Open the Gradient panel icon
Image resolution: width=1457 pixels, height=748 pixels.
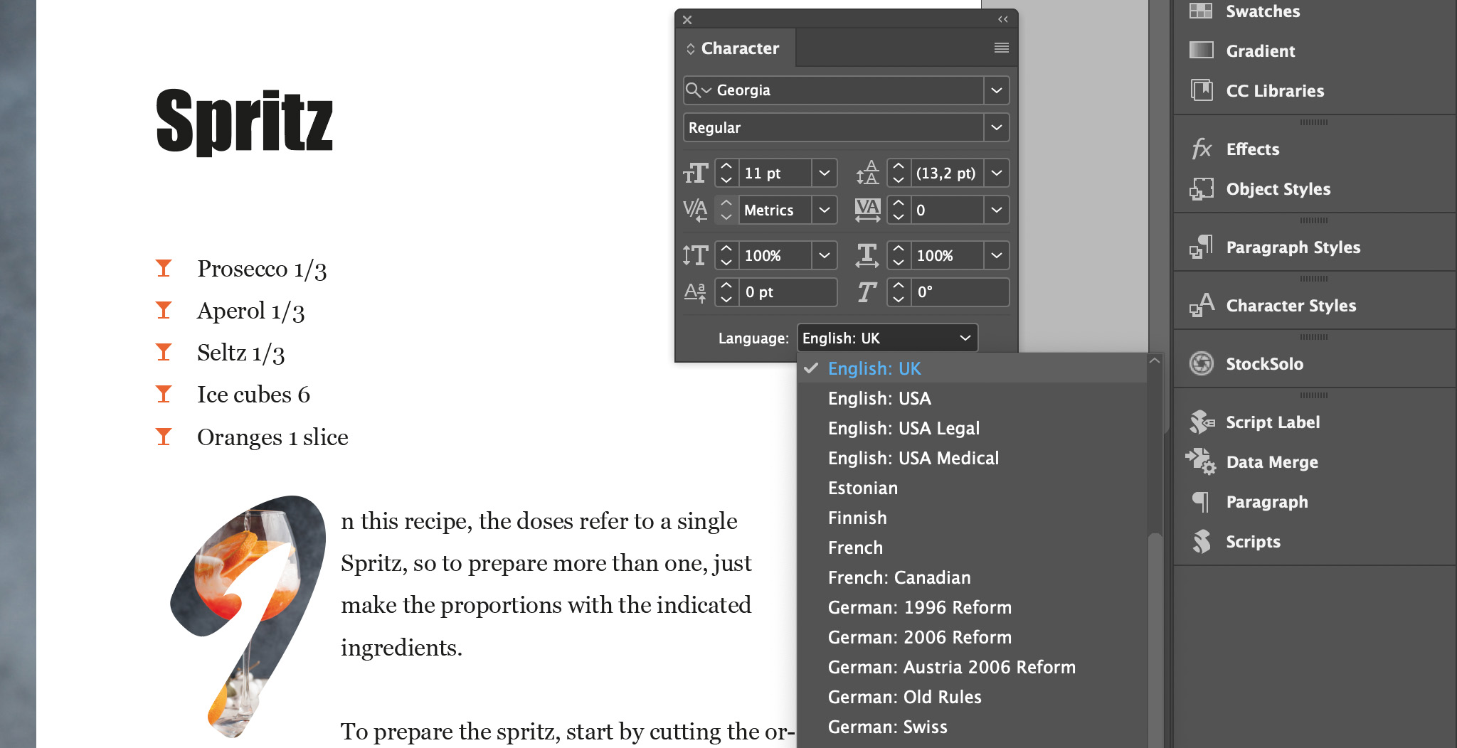(x=1201, y=50)
